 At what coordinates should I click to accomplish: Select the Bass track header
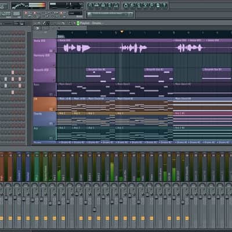(x=45, y=90)
